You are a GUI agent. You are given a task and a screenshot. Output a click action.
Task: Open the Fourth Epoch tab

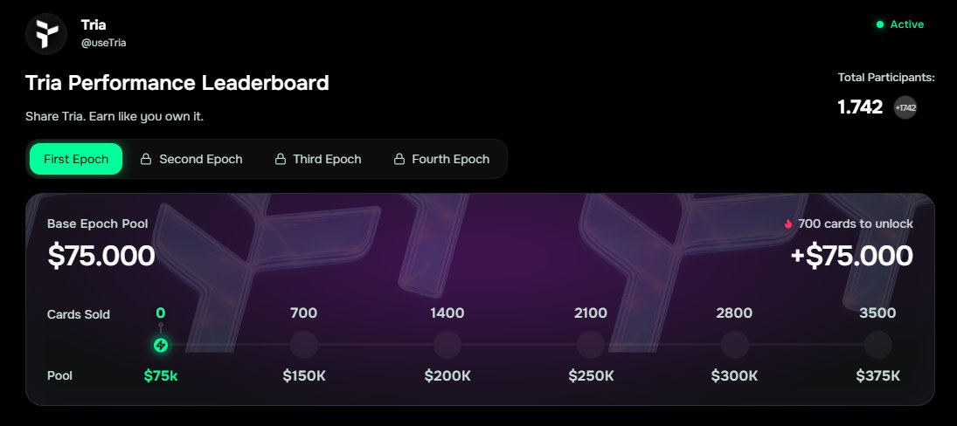[450, 160]
